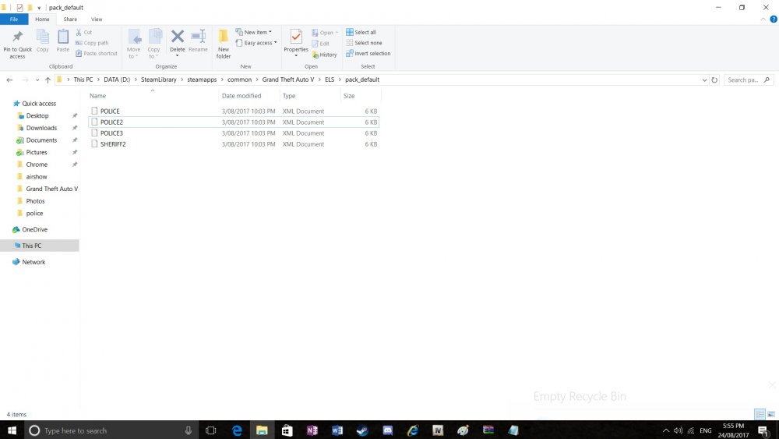Open Steam from the taskbar

[x=362, y=430]
